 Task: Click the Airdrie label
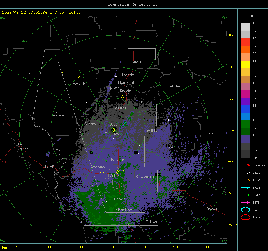point(117,159)
